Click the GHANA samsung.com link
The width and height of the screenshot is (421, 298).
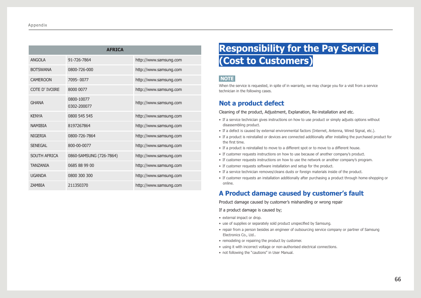click(x=158, y=103)
